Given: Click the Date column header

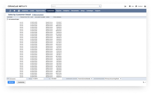Looking at the screenshot, I should tap(32, 17).
